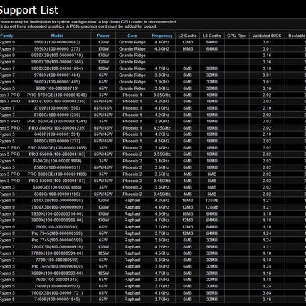
Task: Click the L3 Cache column header
Action: (212, 36)
